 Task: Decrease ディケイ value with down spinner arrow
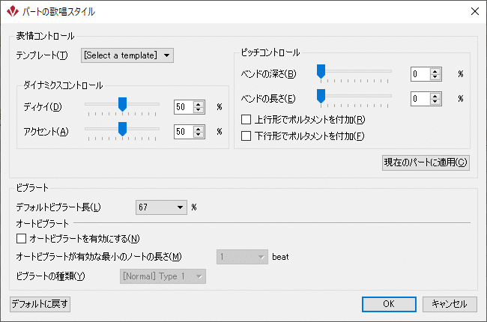198,110
